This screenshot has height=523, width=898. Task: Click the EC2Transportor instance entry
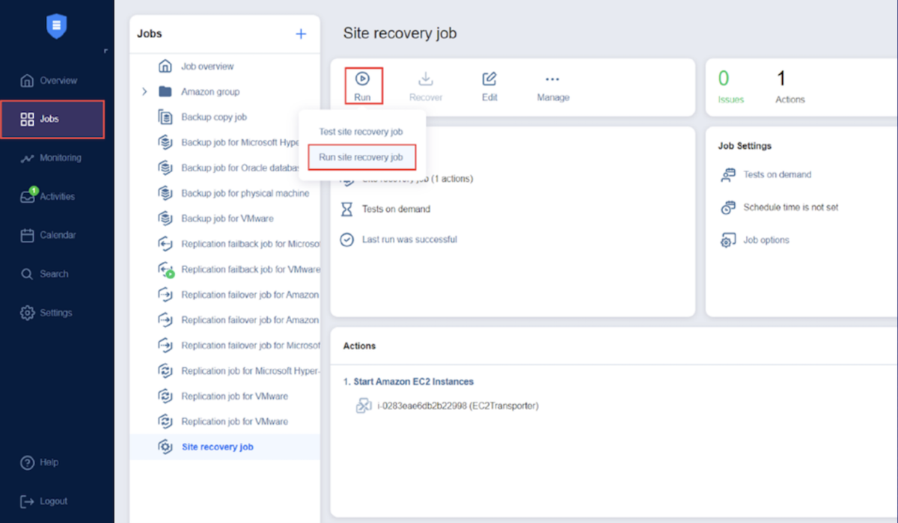pos(457,406)
